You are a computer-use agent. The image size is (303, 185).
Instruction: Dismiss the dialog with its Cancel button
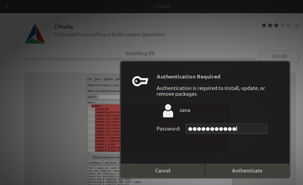(163, 171)
